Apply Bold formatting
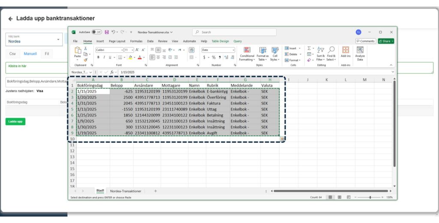The width and height of the screenshot is (439, 223). 98,57
